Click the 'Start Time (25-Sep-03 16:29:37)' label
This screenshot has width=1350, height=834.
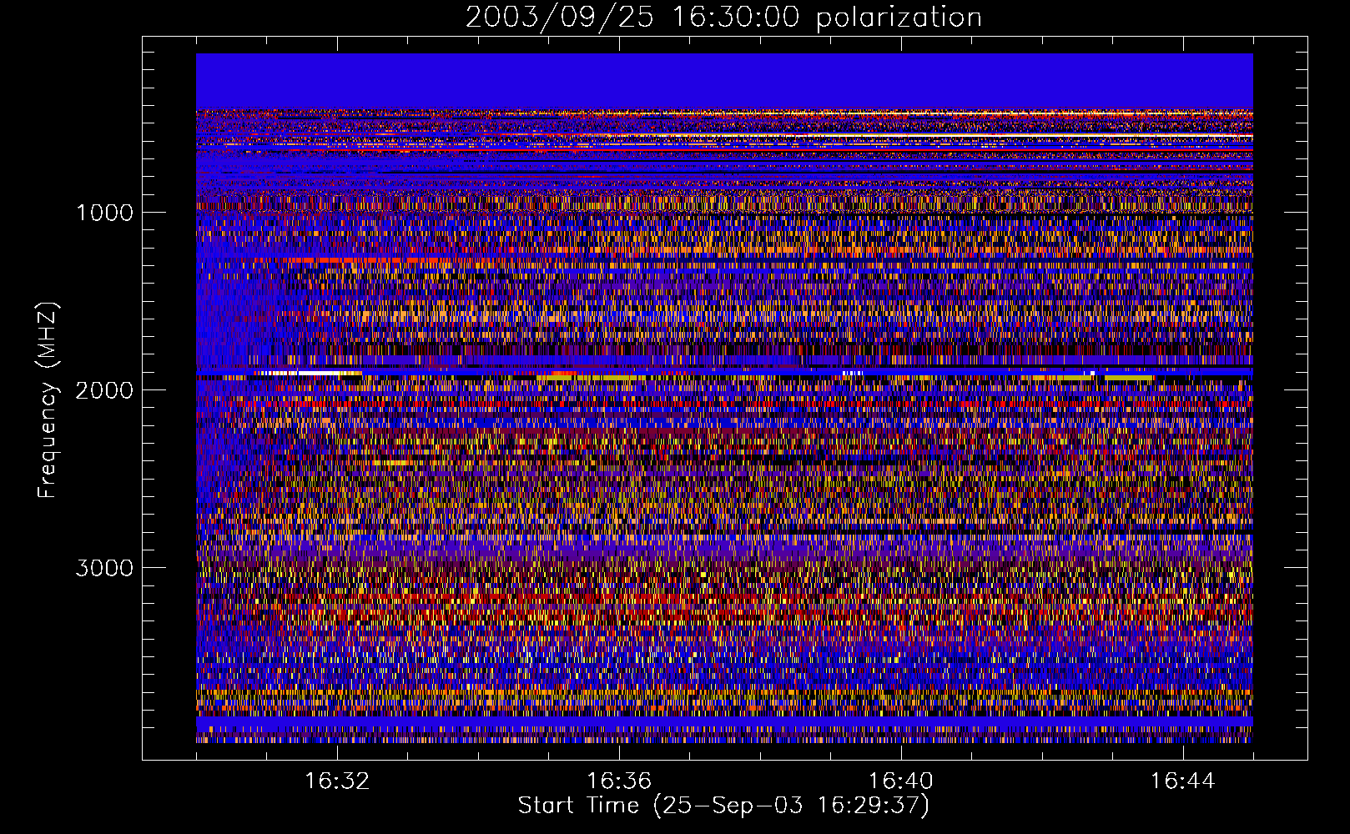tap(723, 806)
